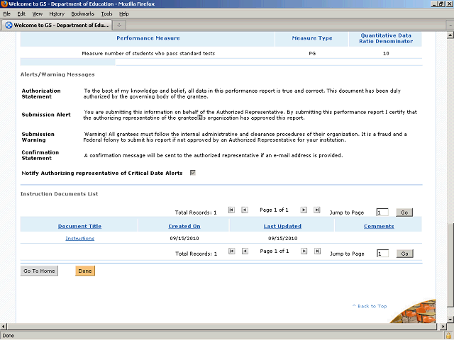
Task: Click the Back to Top link
Action: [x=370, y=306]
